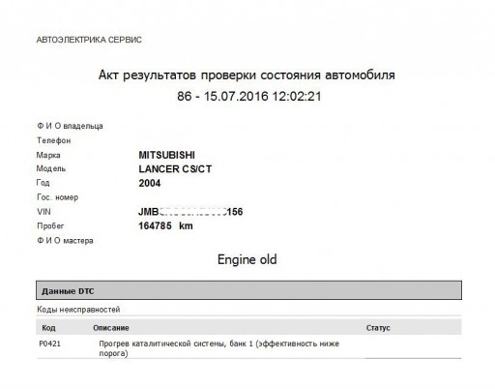The height and width of the screenshot is (389, 495).
Task: Select the header text АВТОЭЛЕКТРИКА СЕРВИС
Action: pyautogui.click(x=89, y=40)
